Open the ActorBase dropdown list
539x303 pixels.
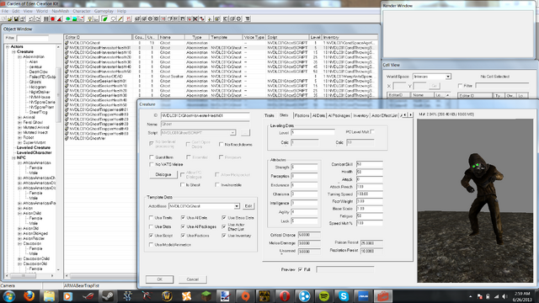pos(237,206)
